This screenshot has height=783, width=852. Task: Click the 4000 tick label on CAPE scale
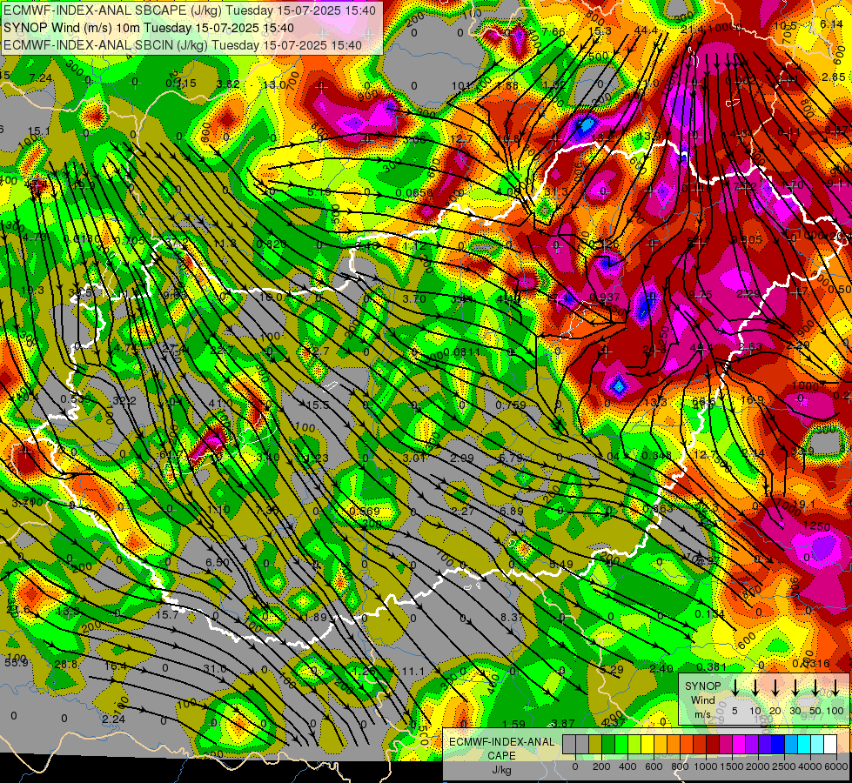point(810,767)
